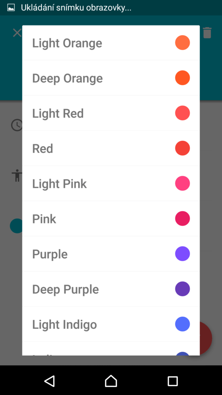
Task: Tap the teal color circle behind dialog
Action: point(16,226)
